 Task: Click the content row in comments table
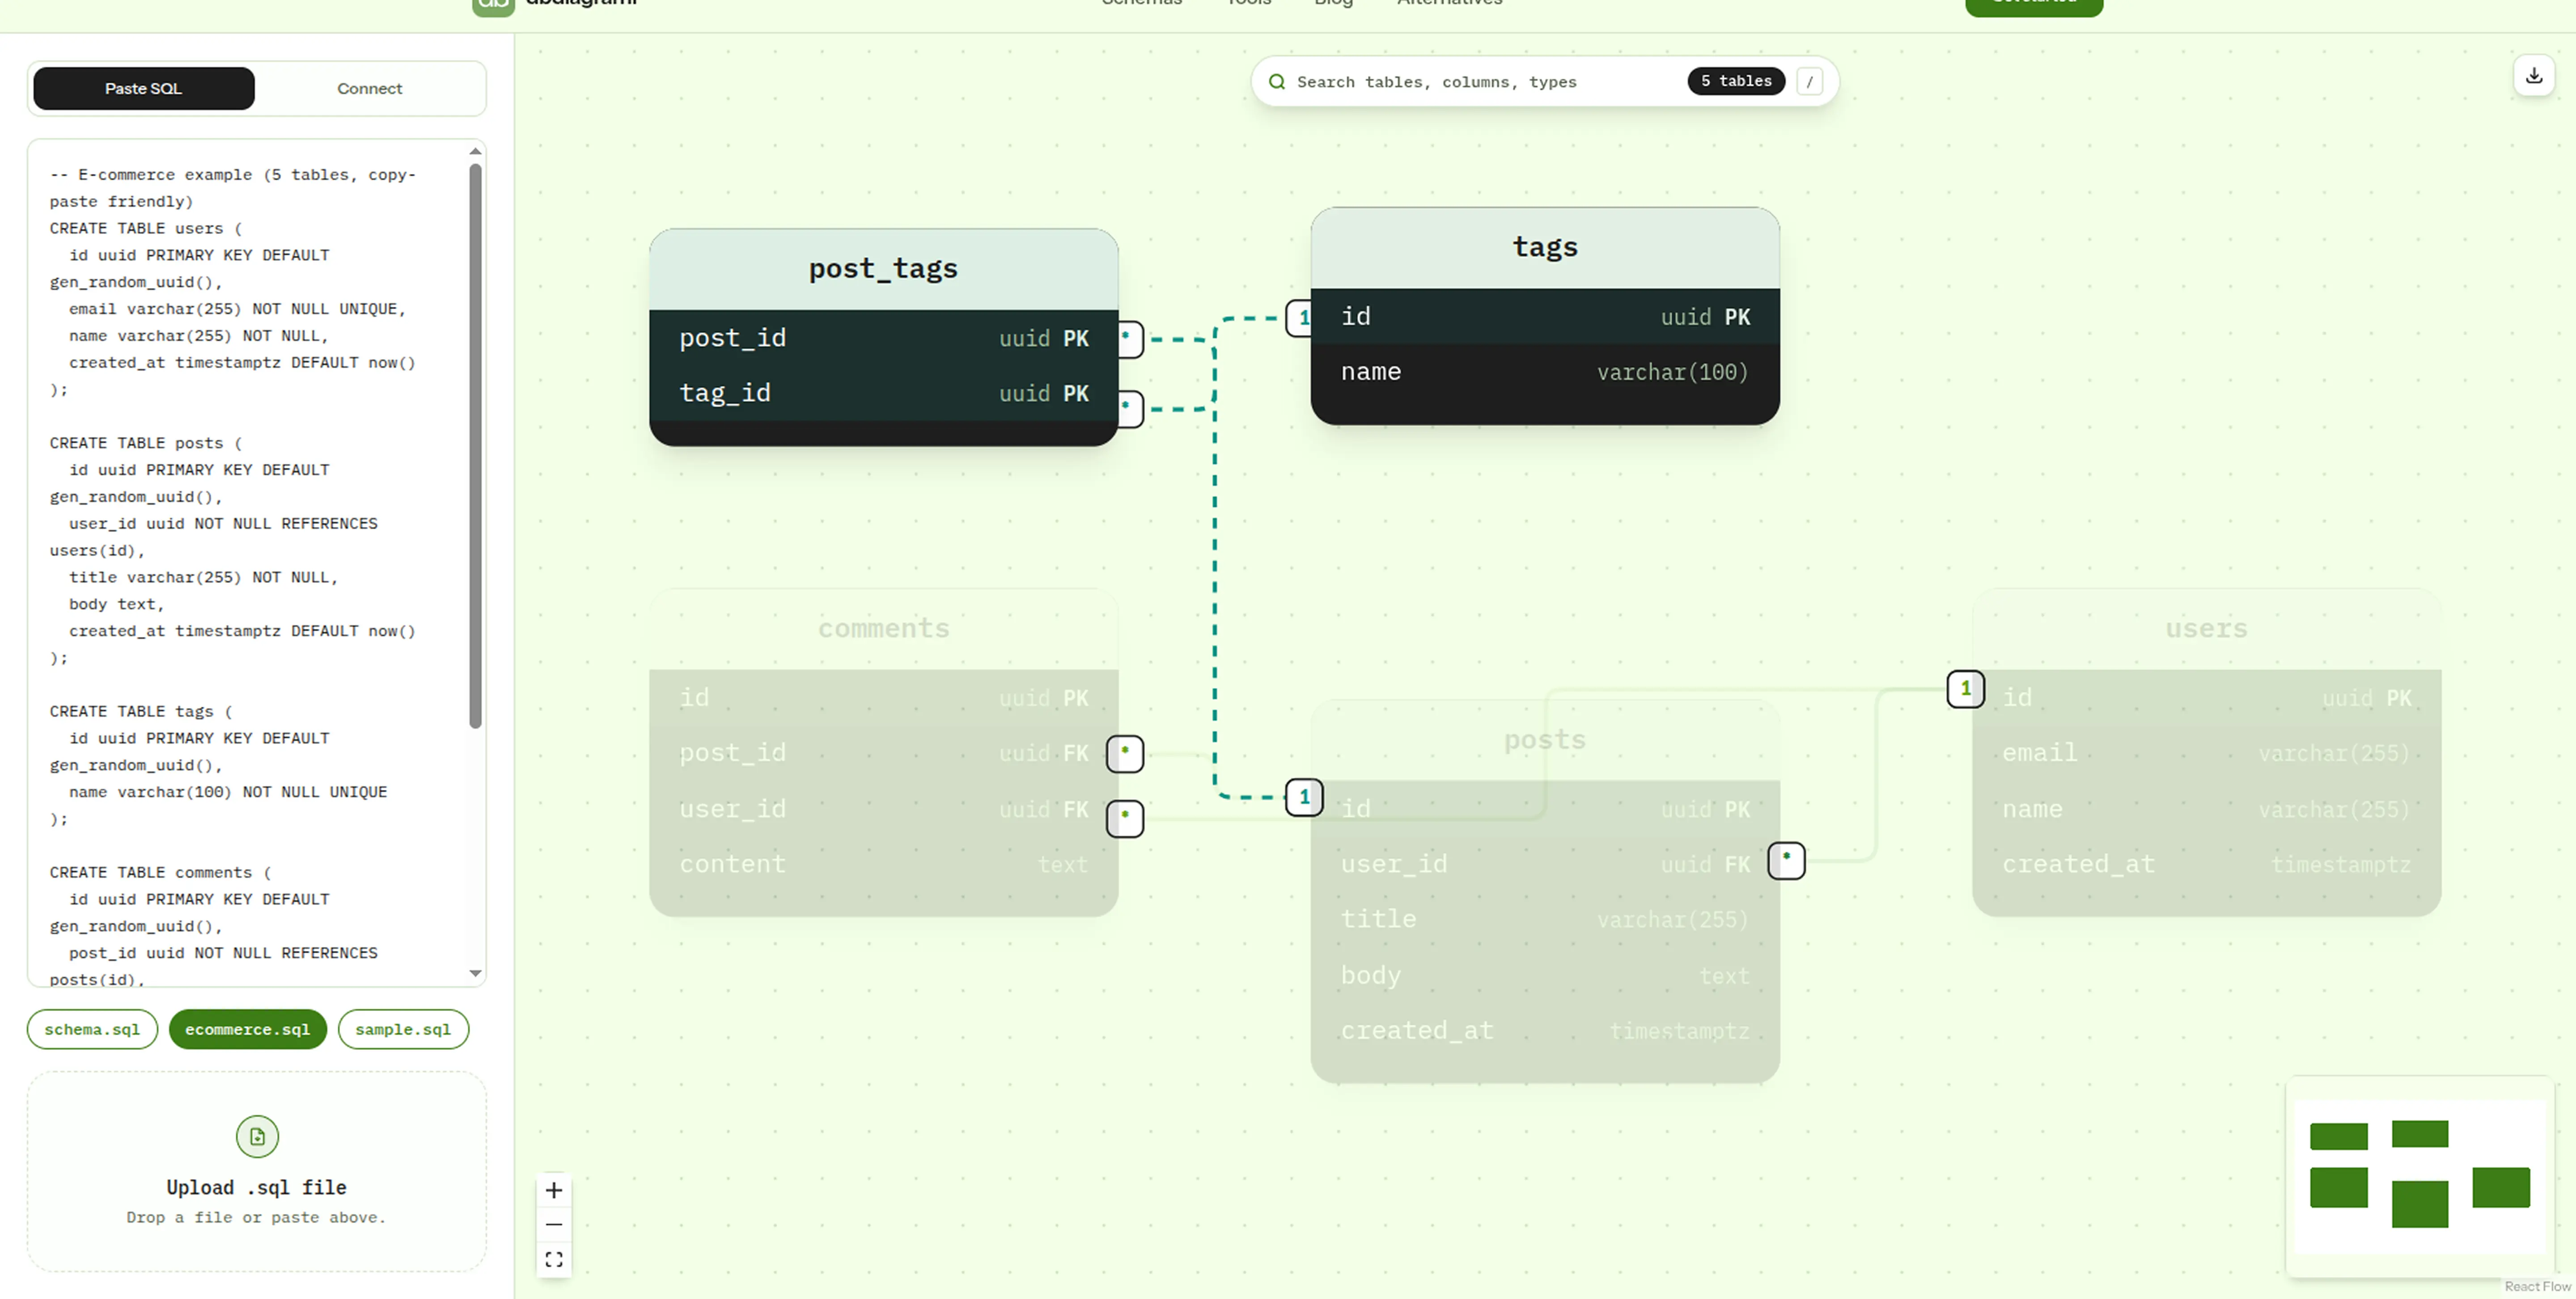tap(884, 864)
